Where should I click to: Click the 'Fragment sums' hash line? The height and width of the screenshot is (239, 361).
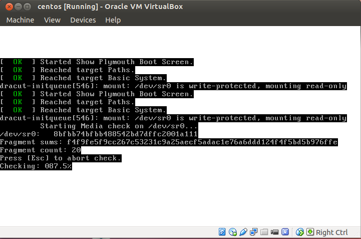pyautogui.click(x=169, y=142)
